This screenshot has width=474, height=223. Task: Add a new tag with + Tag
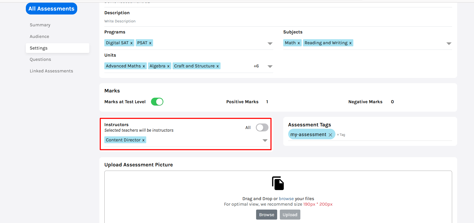[341, 135]
